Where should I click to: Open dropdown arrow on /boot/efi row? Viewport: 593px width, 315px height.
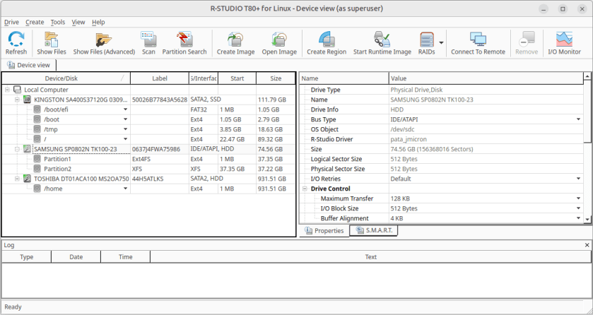[125, 109]
